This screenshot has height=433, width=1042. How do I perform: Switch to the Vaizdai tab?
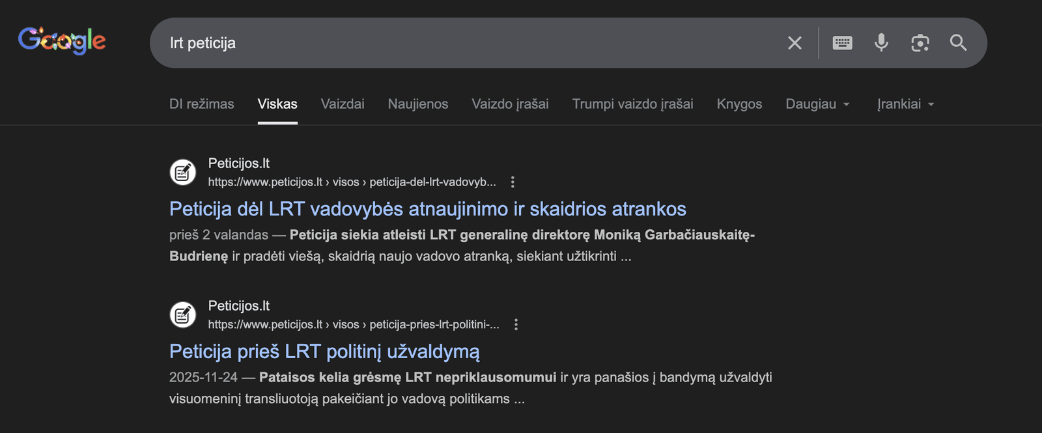tap(343, 104)
